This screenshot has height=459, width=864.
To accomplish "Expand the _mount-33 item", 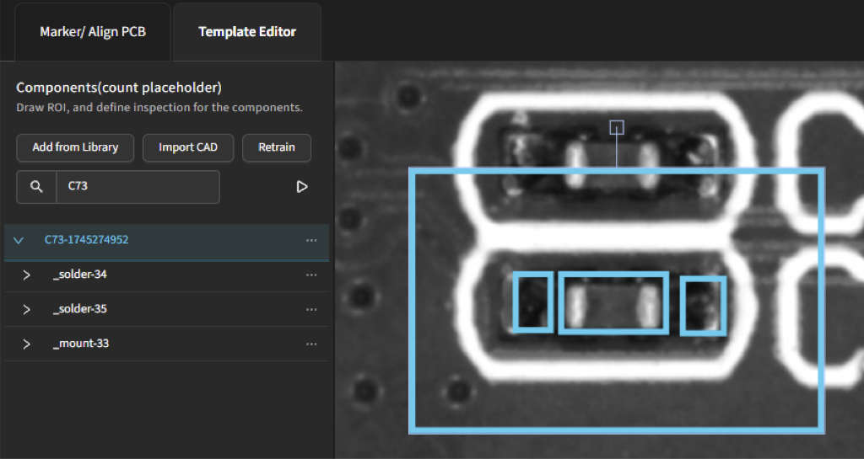I will 26,344.
